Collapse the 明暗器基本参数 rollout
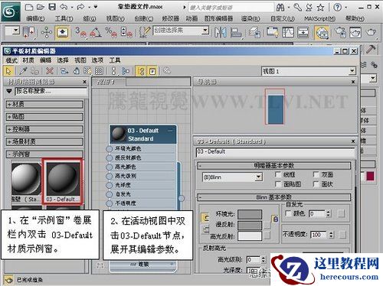The image size is (383, 286). pos(274,166)
